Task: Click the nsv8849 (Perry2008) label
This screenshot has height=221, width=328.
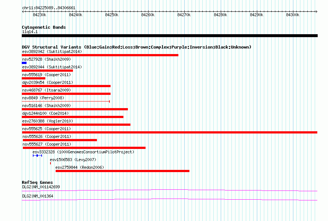Action: click(43, 98)
